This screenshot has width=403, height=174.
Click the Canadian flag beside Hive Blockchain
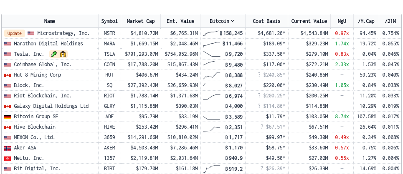point(7,127)
